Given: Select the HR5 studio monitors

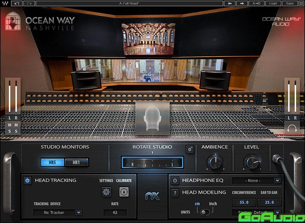Looking at the screenshot, I should (53, 163).
